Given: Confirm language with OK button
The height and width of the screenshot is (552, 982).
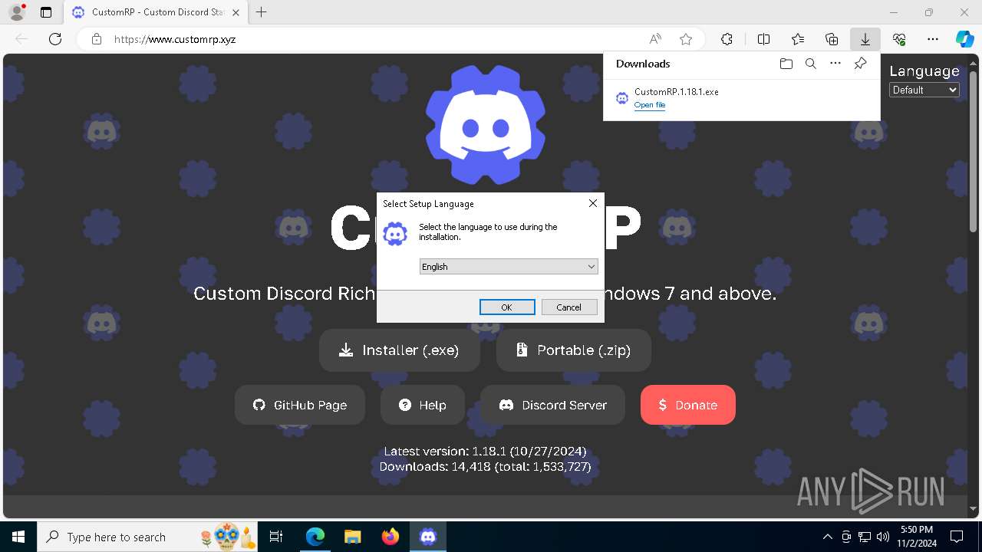Looking at the screenshot, I should point(507,307).
